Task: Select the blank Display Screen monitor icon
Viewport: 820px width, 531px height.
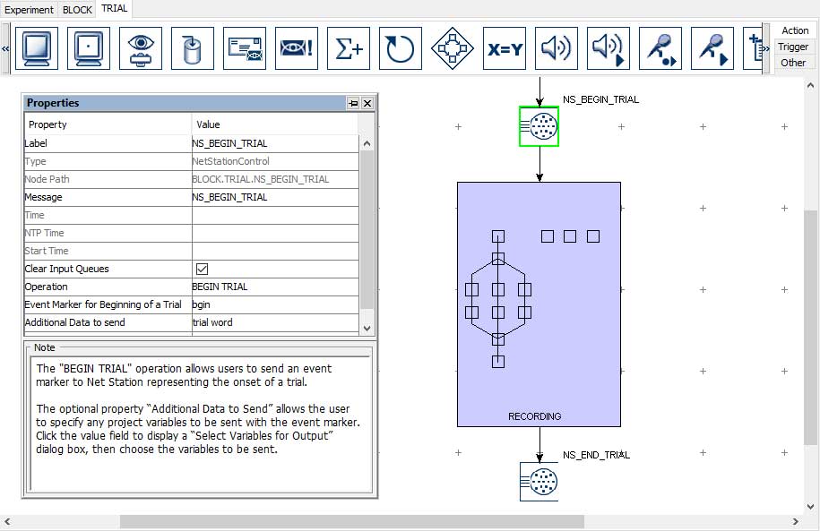Action: coord(36,48)
